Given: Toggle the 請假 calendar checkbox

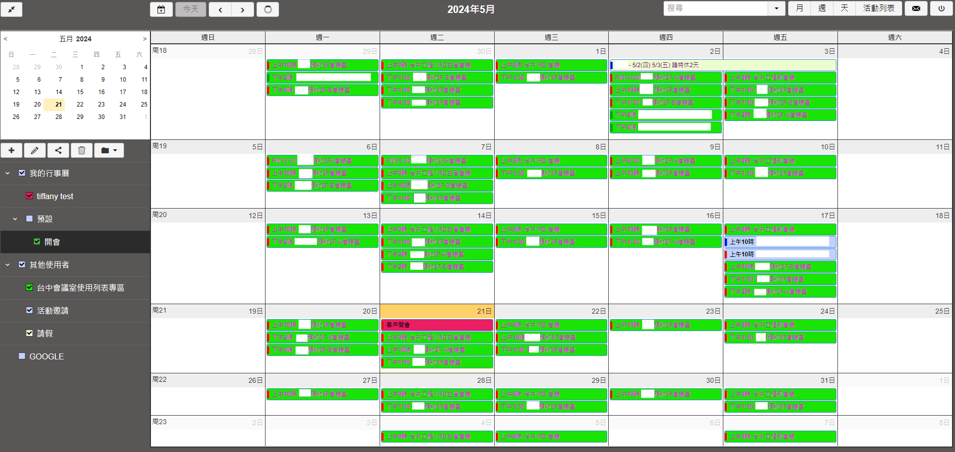Looking at the screenshot, I should [29, 334].
